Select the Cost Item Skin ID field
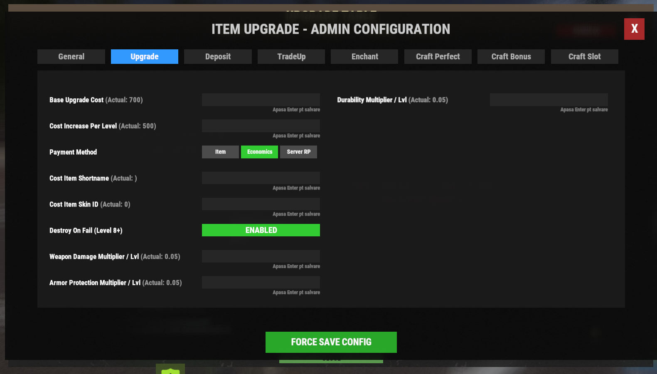657x374 pixels. (x=261, y=204)
